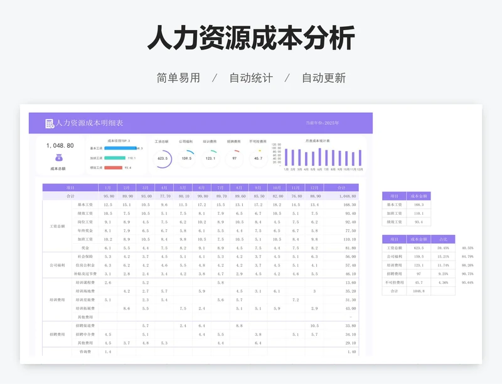Screen dimensions: 502x384
Task: Click the 月度成本统计表 chart title
Action: coord(318,141)
